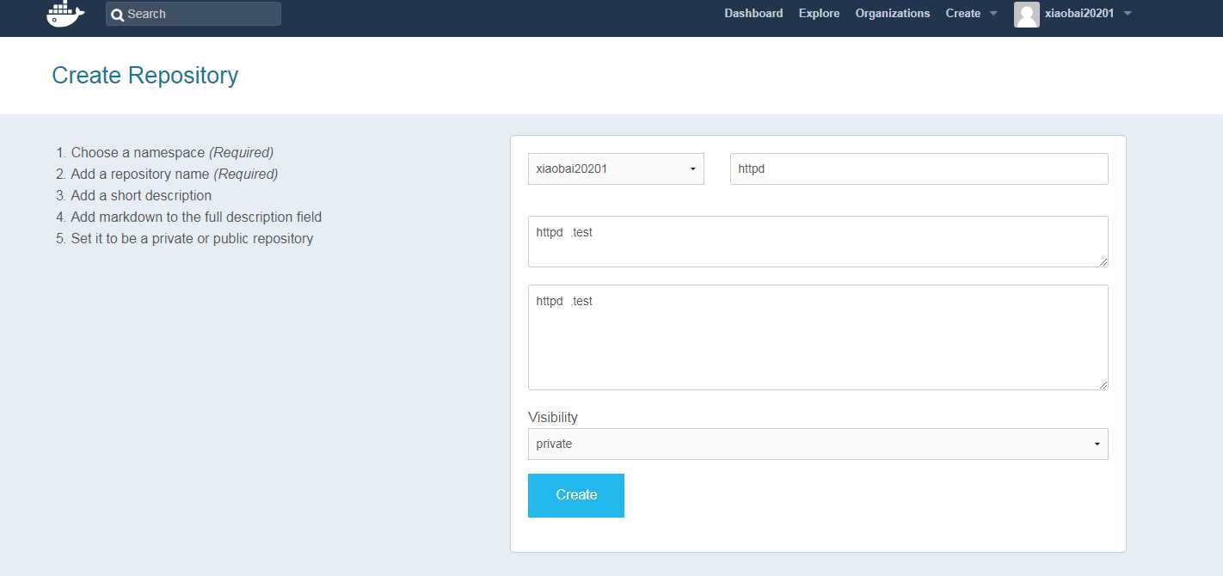Click the text "Choose a namespace (Required)"

(172, 152)
